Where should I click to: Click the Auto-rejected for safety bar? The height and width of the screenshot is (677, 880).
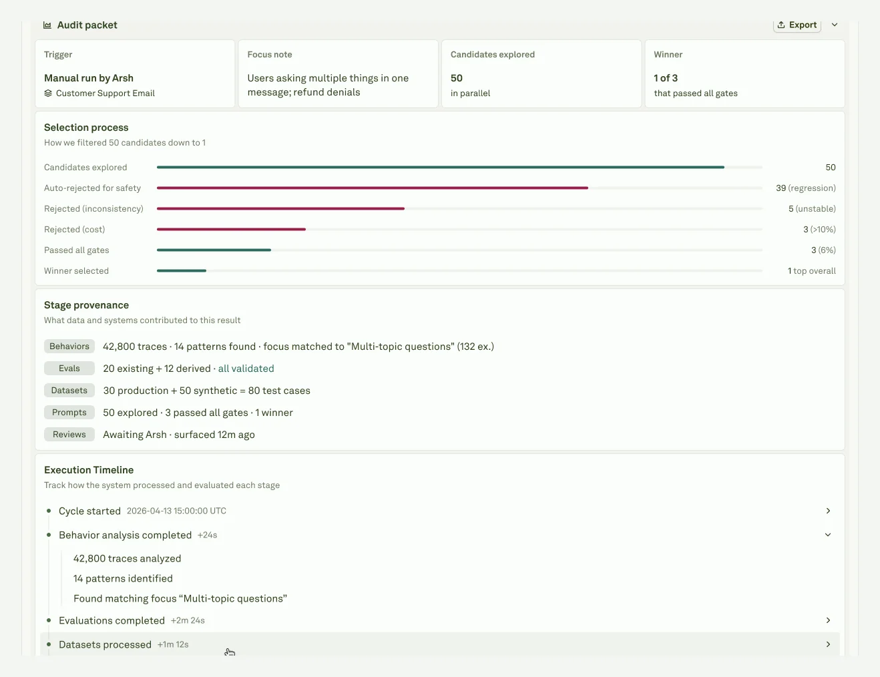pyautogui.click(x=459, y=188)
